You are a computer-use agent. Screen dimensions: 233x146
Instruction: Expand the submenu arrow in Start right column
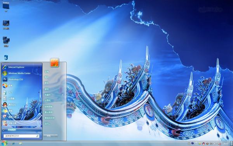pos(63,95)
